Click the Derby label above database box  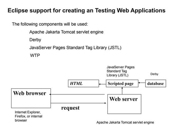[x=154, y=74]
